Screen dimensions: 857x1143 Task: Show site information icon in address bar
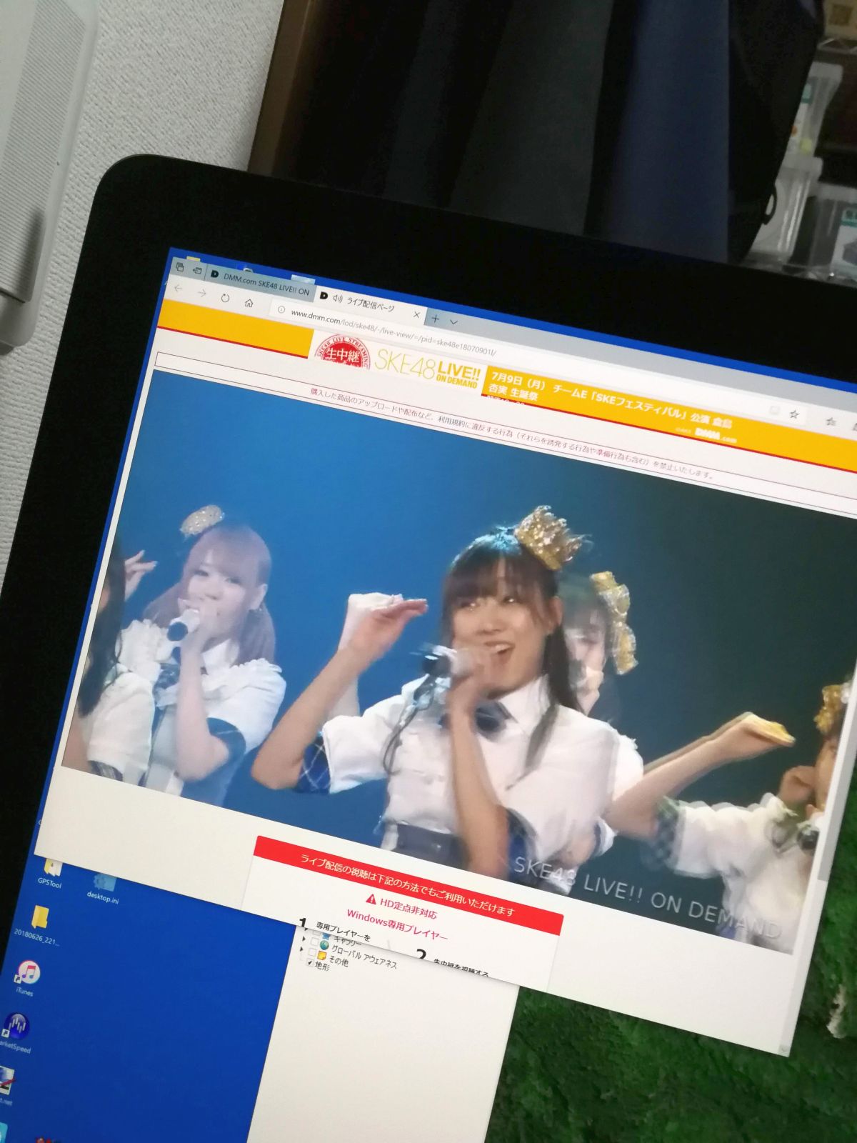[x=281, y=309]
